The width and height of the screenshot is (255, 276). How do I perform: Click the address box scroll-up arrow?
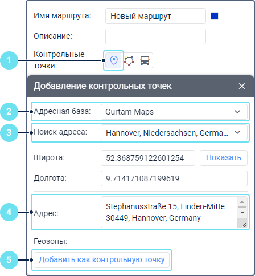242,202
